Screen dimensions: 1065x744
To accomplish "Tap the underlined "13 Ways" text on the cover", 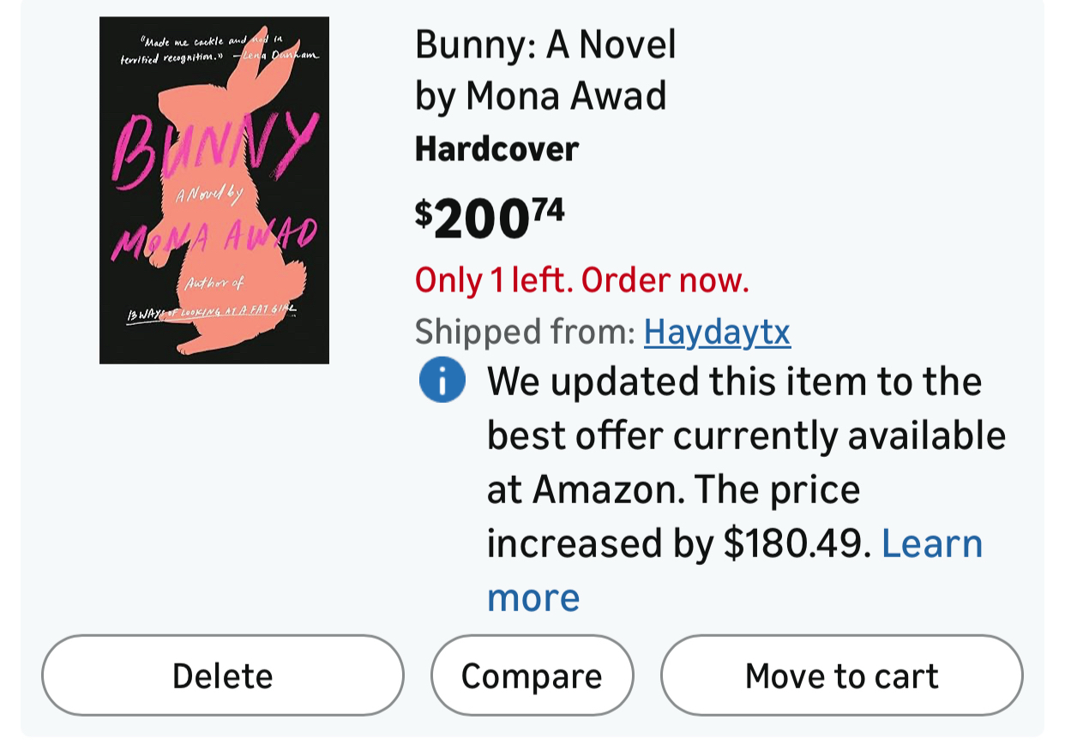I will [x=212, y=313].
